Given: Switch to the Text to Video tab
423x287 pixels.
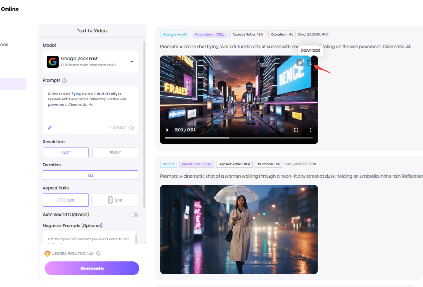Looking at the screenshot, I should click(x=92, y=30).
